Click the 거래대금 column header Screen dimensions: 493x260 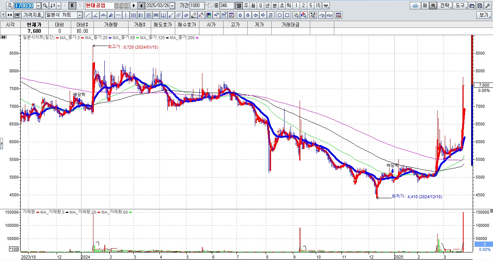291,24
